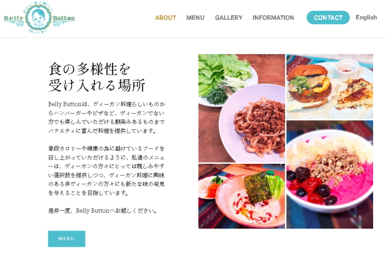Open the INFORMATION navigation link
This screenshot has height=257, width=386.
pos(273,18)
